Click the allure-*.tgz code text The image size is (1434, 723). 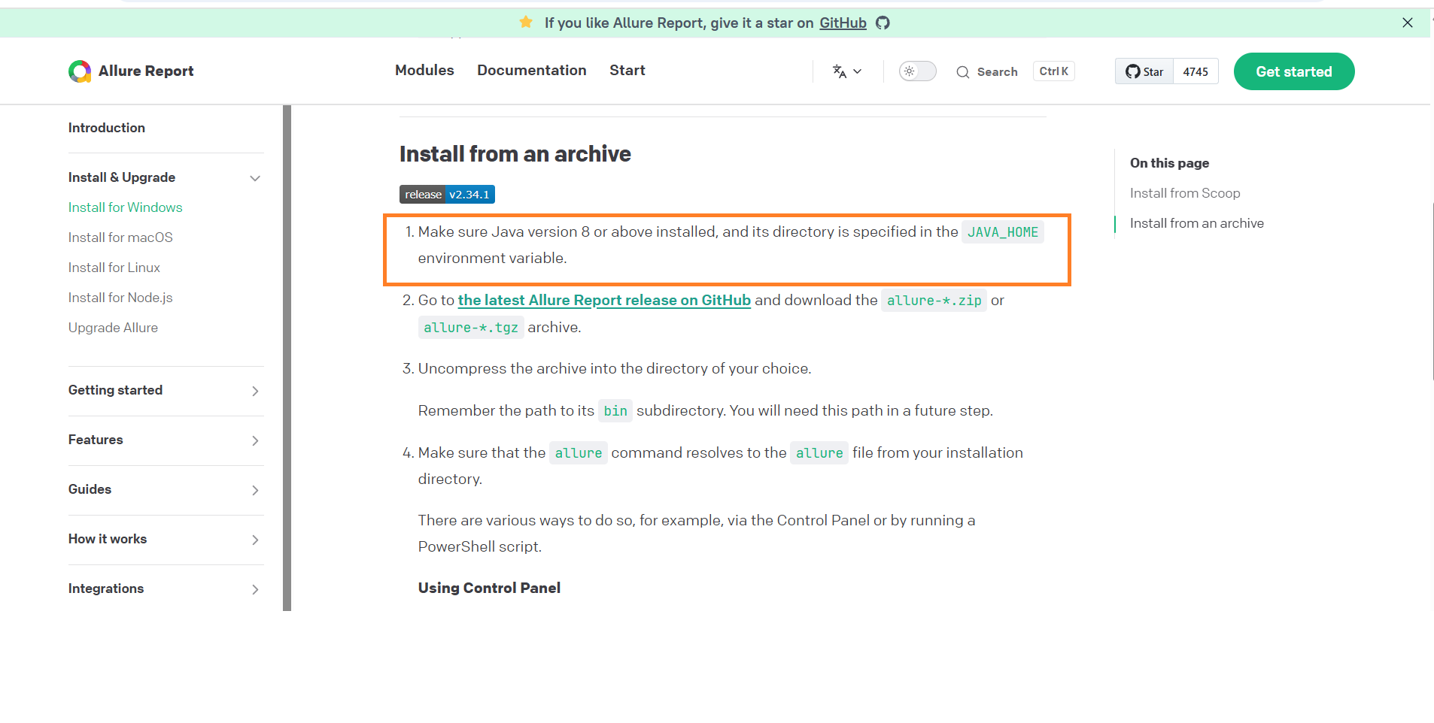[x=471, y=328]
